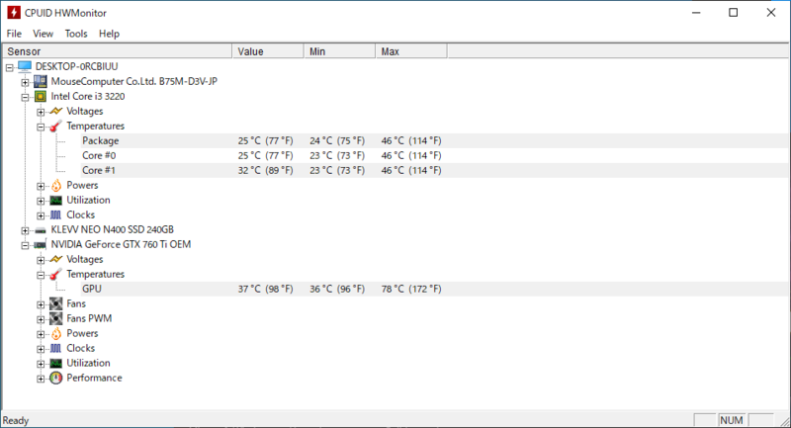This screenshot has height=428, width=791.
Task: Click the Performance gauge icon
Action: point(56,378)
